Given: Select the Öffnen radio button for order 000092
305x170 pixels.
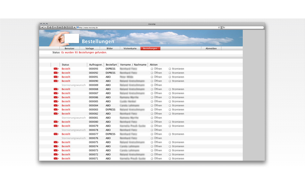Looking at the screenshot, I should tap(152, 73).
